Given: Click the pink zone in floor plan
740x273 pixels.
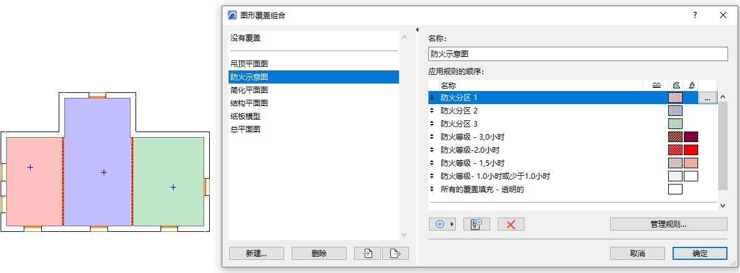Looking at the screenshot, I should (x=34, y=181).
